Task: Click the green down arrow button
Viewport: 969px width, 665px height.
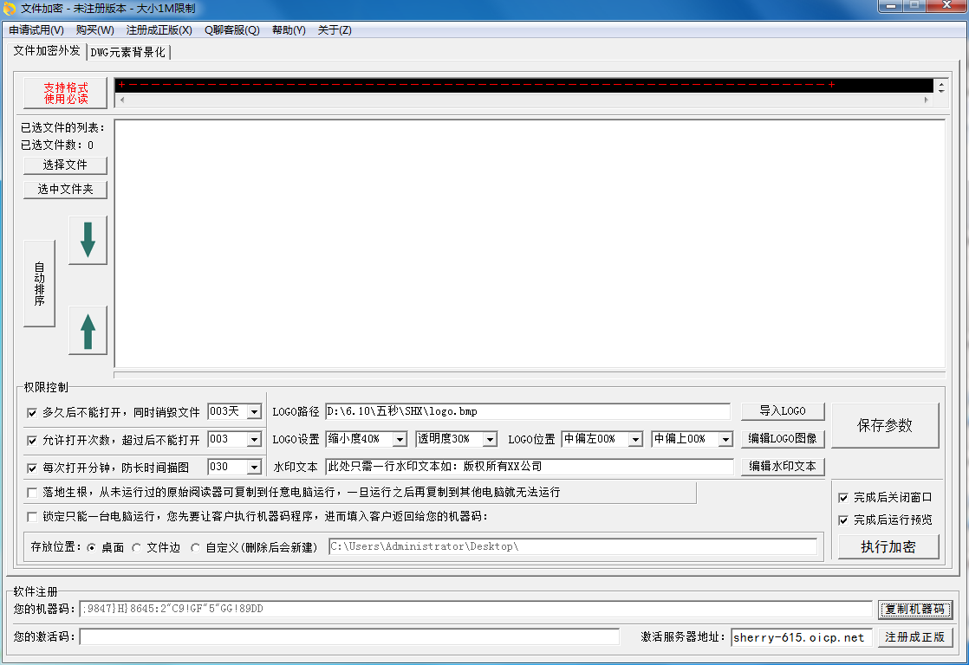Action: (x=88, y=240)
